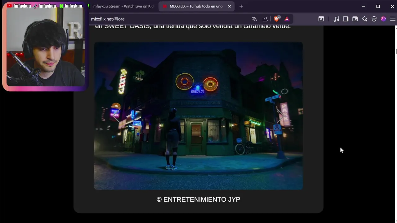
Task: Click the Kick tab favicon
Action: pos(88,6)
